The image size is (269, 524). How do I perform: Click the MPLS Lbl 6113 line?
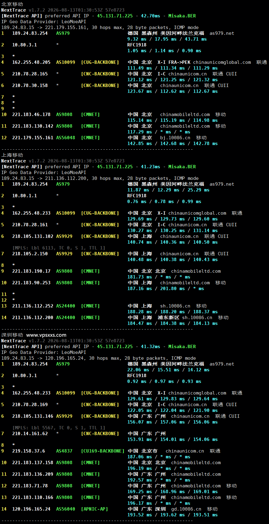pyautogui.click(x=58, y=248)
